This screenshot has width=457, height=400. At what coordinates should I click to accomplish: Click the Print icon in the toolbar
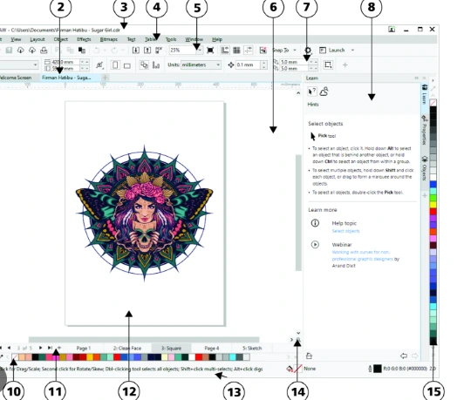[x=44, y=51]
